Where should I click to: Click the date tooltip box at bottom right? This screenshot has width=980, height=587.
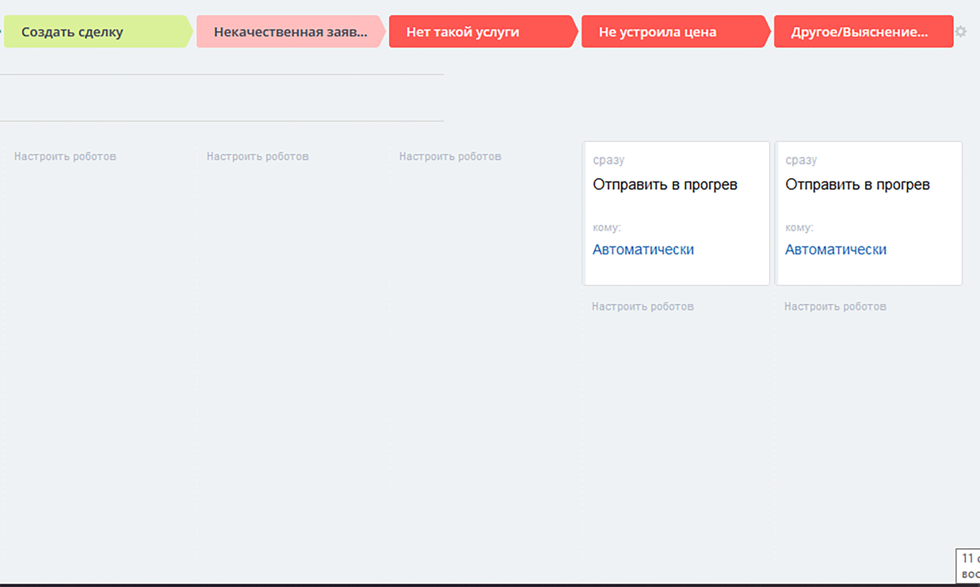(968, 566)
